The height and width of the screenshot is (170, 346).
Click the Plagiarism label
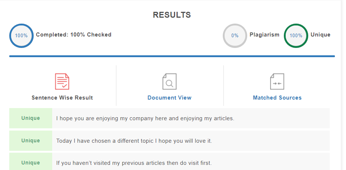[264, 35]
